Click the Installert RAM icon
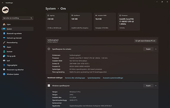The height and width of the screenshot is (108, 170). pyautogui.click(x=96, y=15)
